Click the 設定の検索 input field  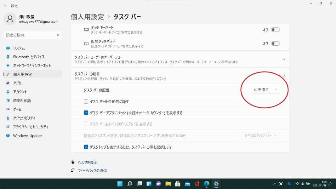[x=30, y=35]
